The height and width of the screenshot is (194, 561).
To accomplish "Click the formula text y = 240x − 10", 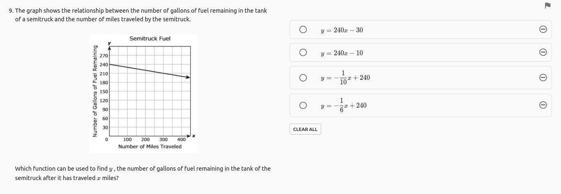I will 342,53.
